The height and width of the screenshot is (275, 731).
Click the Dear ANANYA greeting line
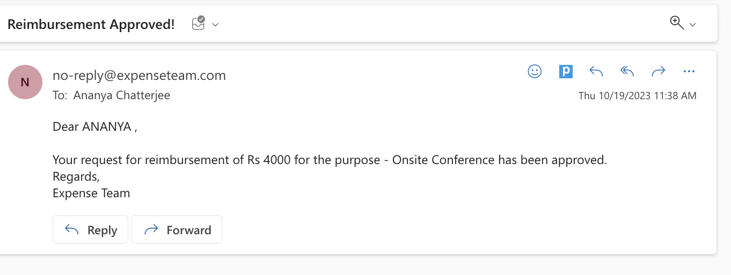pyautogui.click(x=94, y=127)
